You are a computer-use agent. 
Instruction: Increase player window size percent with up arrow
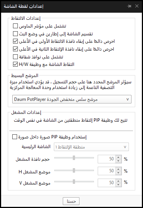(x=118, y=157)
